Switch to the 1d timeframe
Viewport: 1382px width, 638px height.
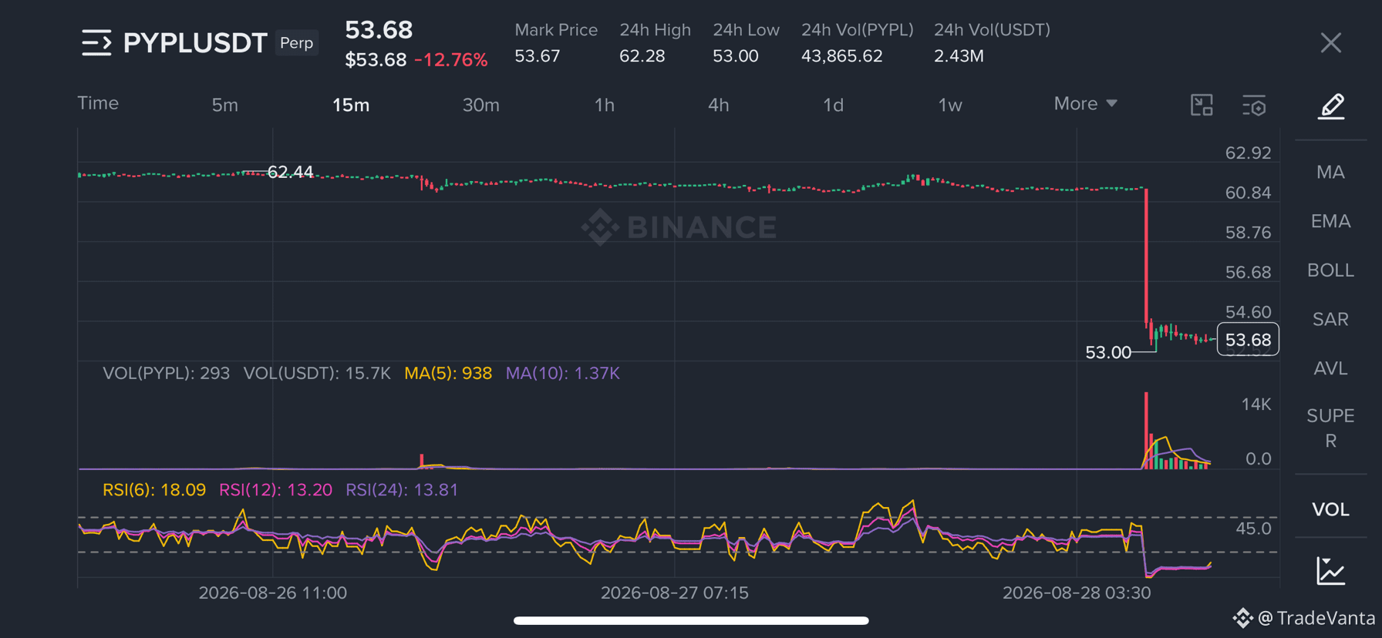pos(834,105)
